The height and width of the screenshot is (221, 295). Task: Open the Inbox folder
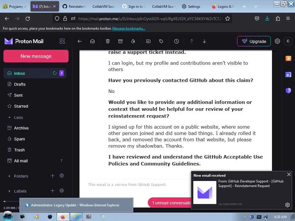pos(35,73)
